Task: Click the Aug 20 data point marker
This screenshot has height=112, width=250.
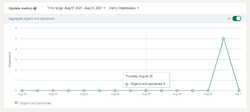Action: click(x=53, y=91)
